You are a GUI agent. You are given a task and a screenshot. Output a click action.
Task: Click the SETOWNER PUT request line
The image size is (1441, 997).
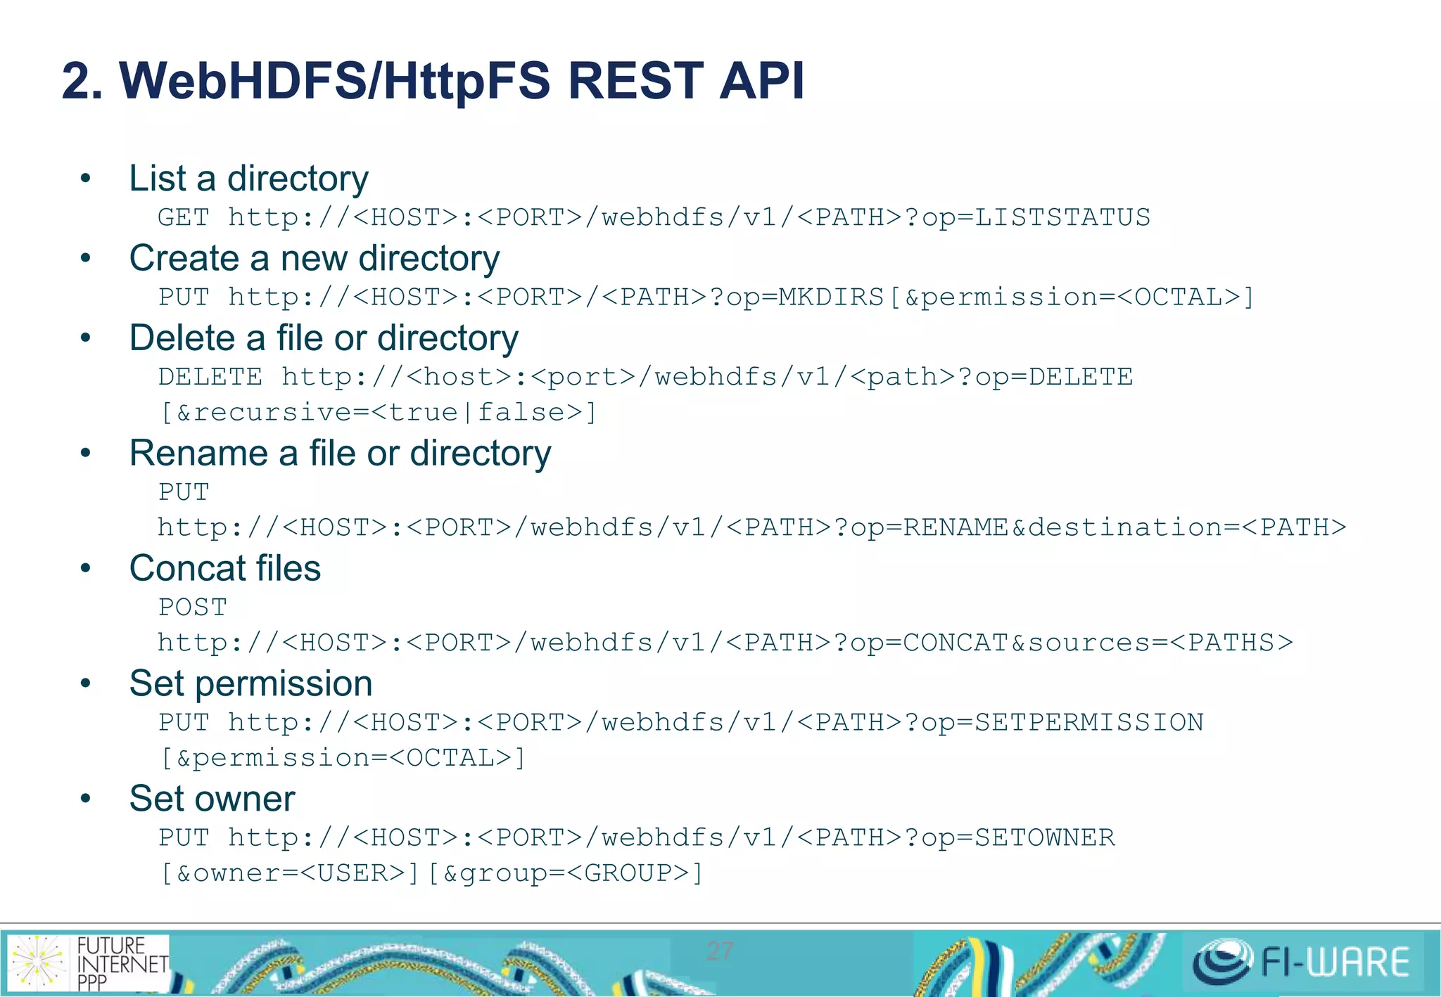(x=636, y=837)
